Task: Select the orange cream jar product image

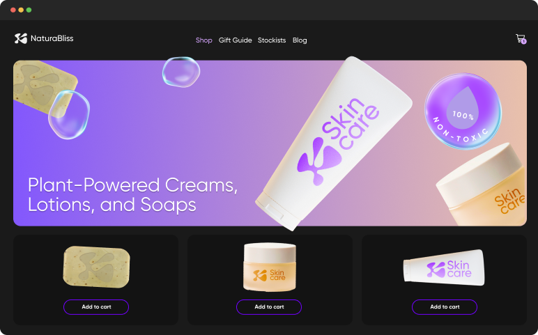Action: tap(270, 267)
